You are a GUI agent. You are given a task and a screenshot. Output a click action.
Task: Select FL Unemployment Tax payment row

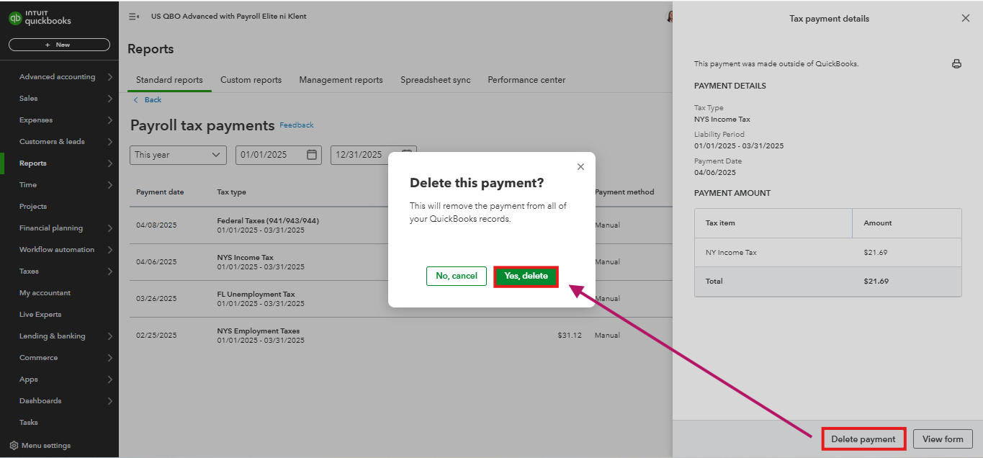[x=401, y=299]
